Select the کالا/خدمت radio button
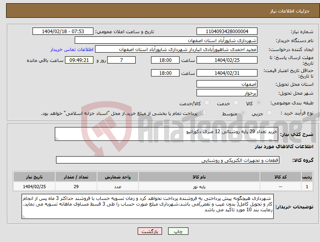This screenshot has width=320, height=242. coord(207,103)
